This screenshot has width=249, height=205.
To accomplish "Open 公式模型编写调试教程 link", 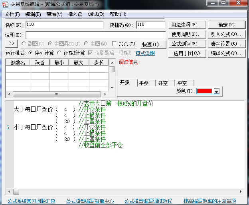I will click(148, 201).
